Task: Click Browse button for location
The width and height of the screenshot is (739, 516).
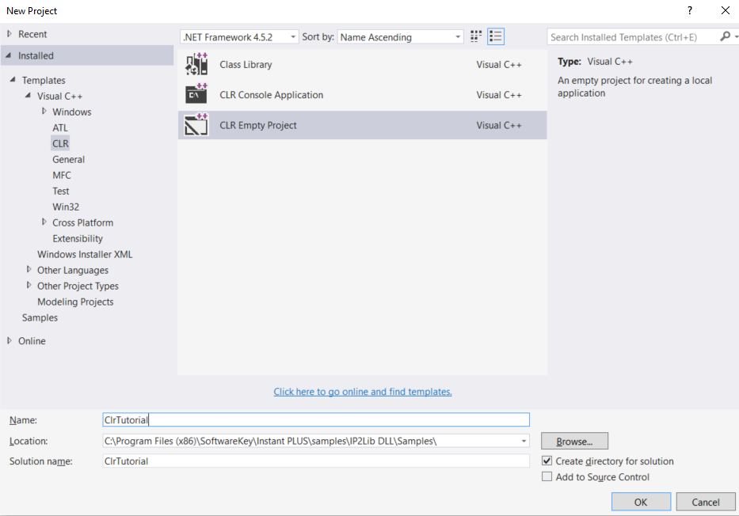Action: click(574, 441)
